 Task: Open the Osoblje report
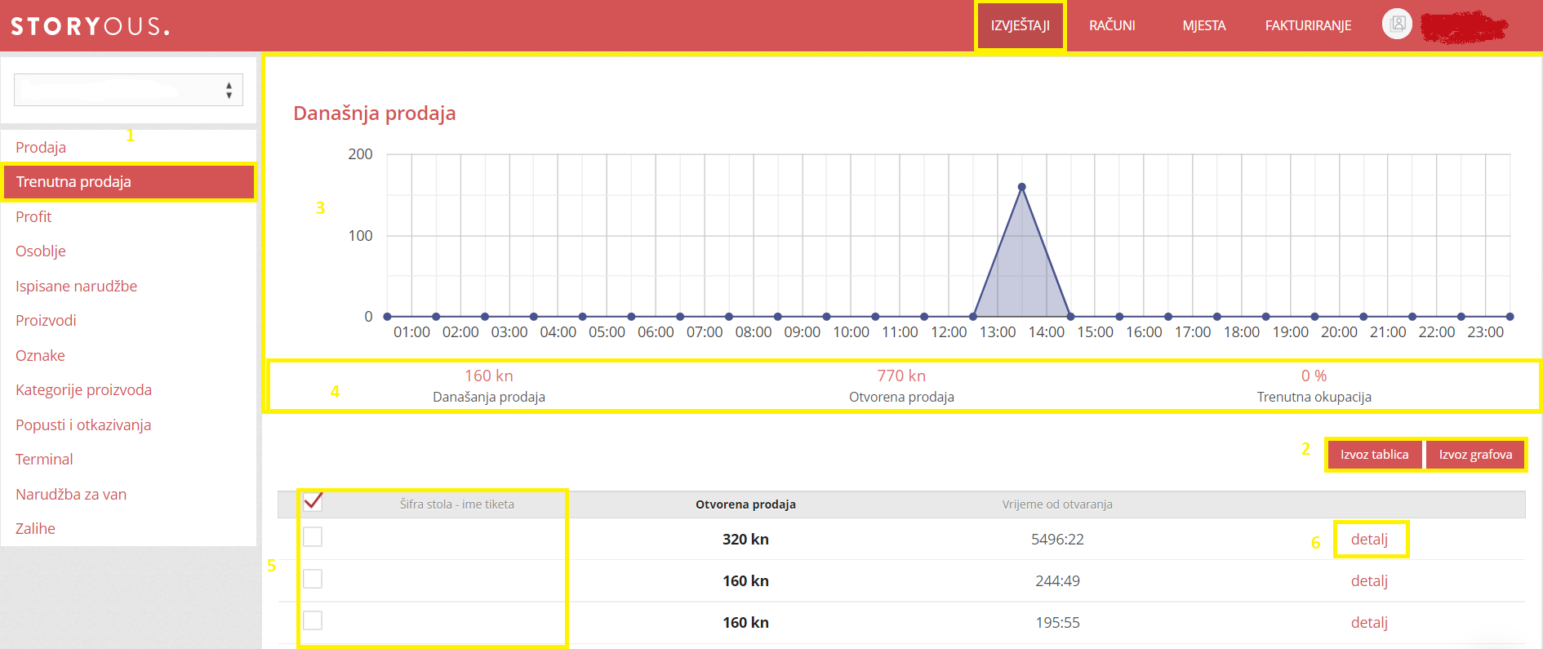pos(41,251)
